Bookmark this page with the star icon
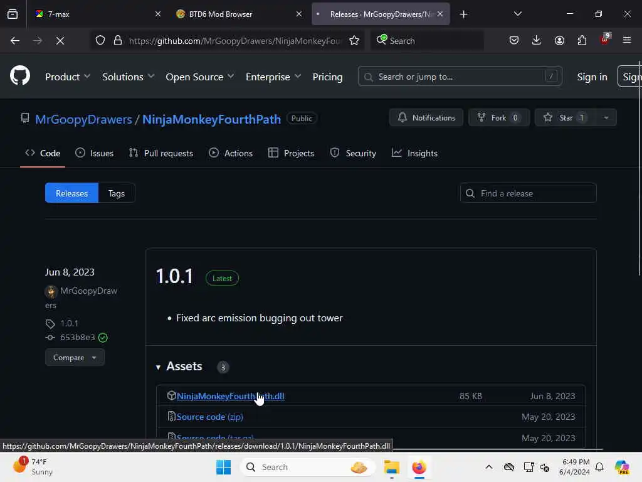 coord(354,41)
